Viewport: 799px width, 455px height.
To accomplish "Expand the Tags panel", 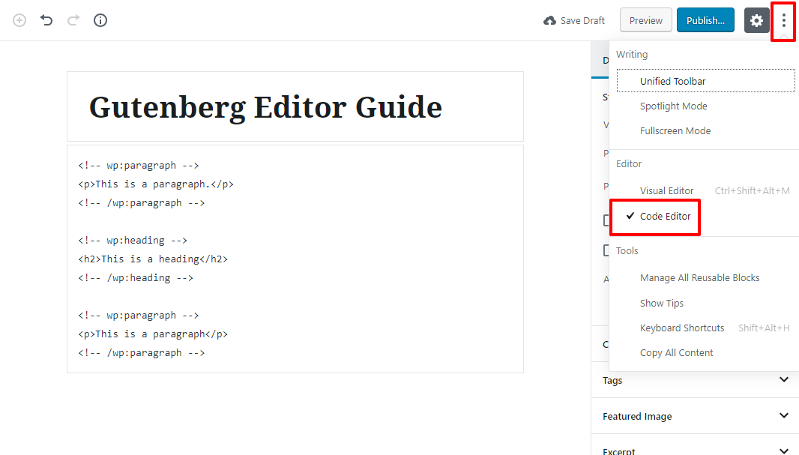I will tap(695, 380).
